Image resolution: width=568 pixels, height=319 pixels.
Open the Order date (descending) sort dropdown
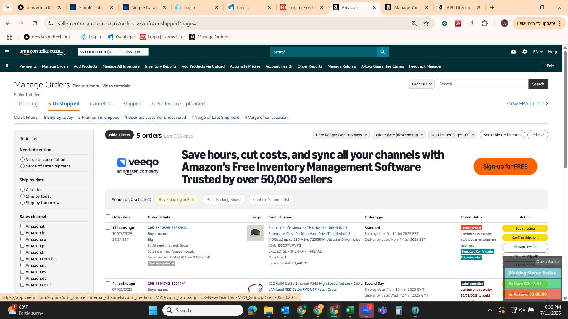tap(399, 135)
